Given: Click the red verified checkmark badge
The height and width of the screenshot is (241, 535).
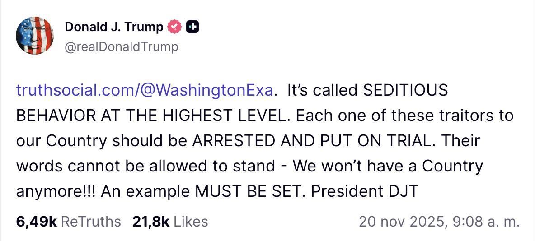Looking at the screenshot, I should [x=174, y=27].
